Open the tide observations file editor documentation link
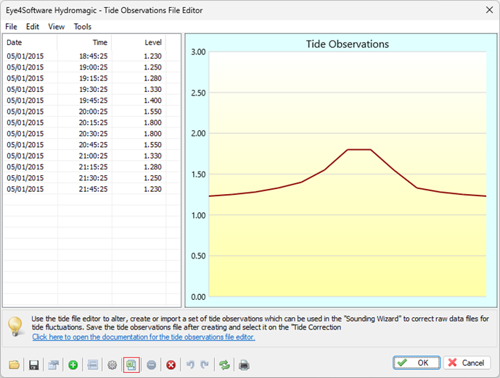The width and height of the screenshot is (500, 378). click(144, 337)
